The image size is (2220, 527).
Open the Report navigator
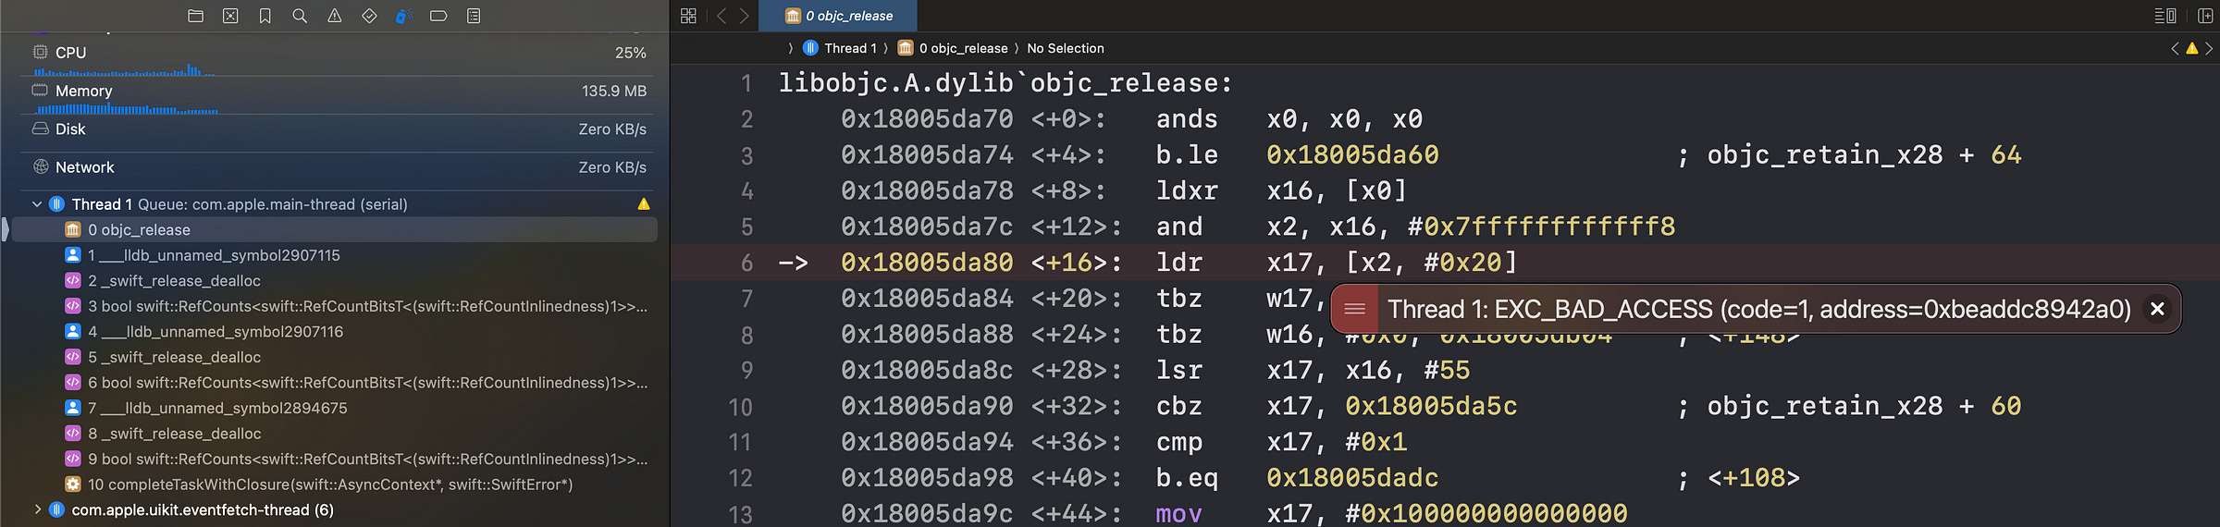474,16
